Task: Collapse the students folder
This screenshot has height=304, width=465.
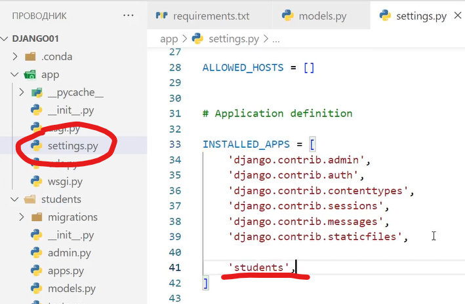Action: point(16,199)
